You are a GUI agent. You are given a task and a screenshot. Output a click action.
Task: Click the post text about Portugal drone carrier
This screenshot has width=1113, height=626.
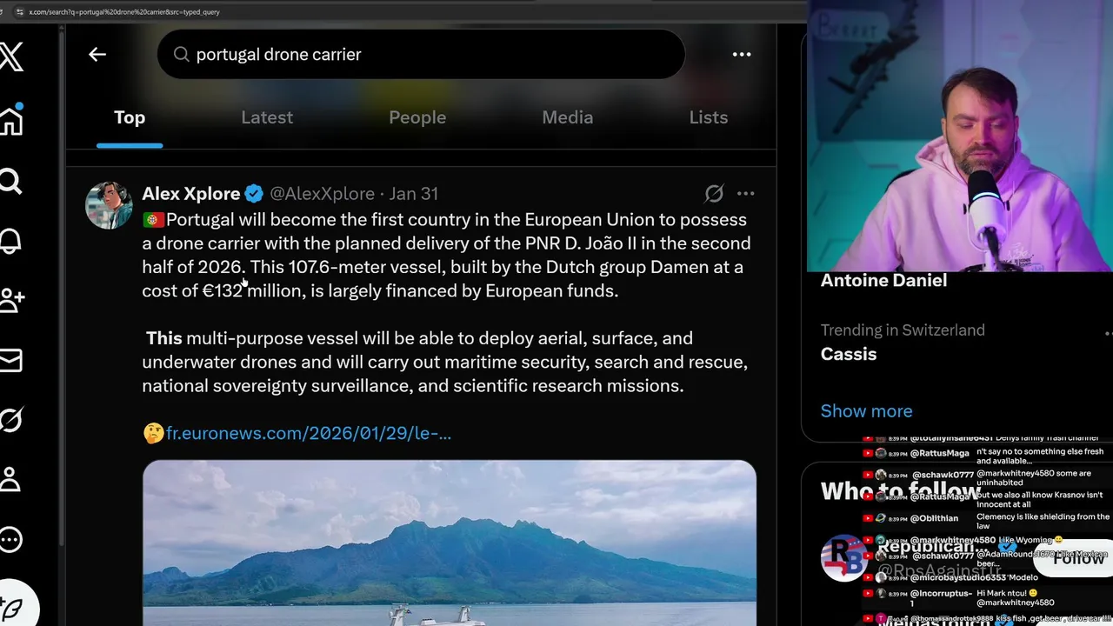pyautogui.click(x=446, y=303)
